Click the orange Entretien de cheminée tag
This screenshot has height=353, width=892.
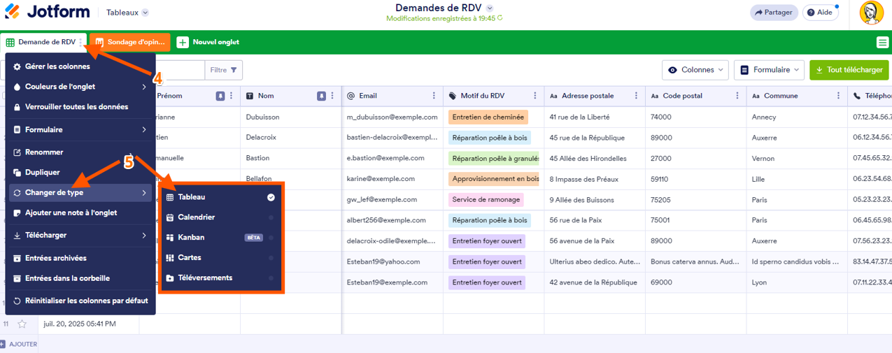coord(488,117)
